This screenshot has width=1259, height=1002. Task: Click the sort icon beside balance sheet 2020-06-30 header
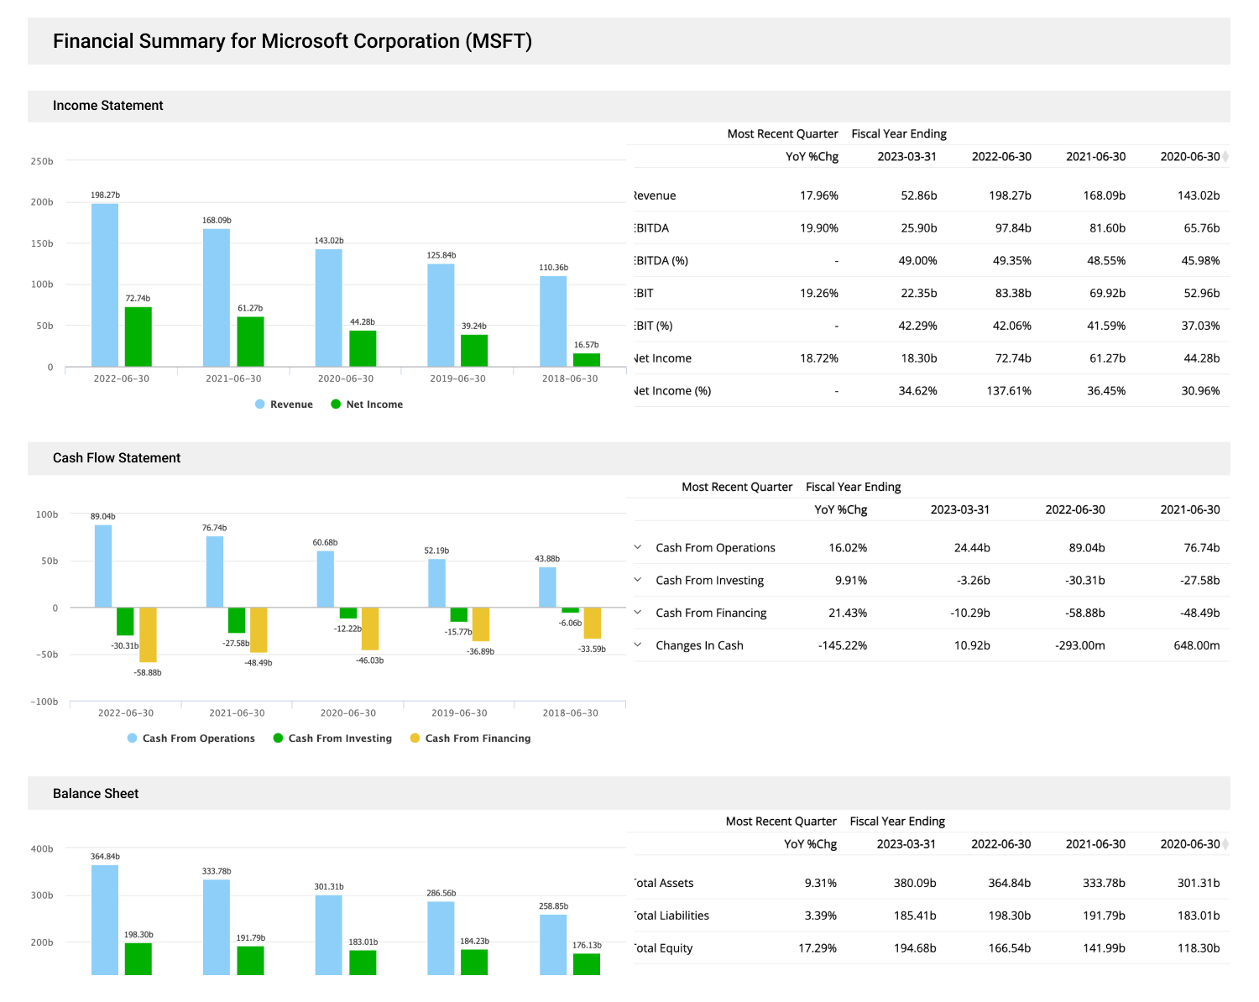click(x=1226, y=843)
